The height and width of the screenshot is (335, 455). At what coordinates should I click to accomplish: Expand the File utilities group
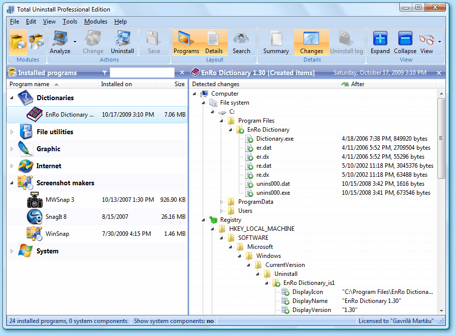click(12, 132)
